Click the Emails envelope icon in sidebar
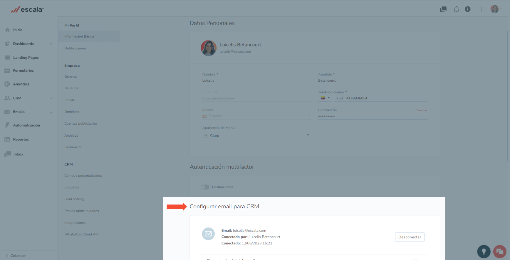This screenshot has height=260, width=510. click(7, 112)
